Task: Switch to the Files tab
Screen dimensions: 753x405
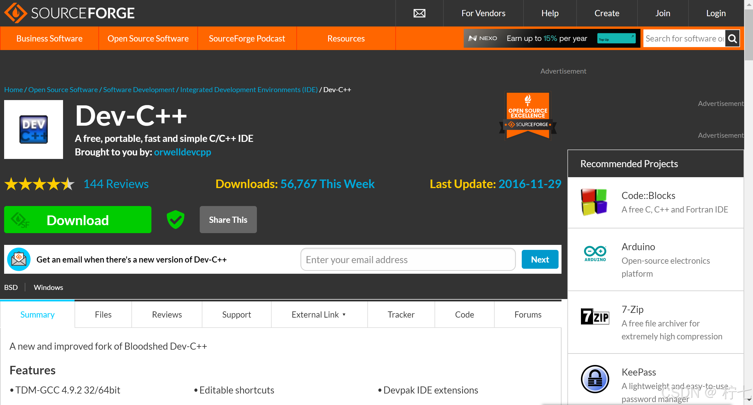Action: pyautogui.click(x=103, y=315)
